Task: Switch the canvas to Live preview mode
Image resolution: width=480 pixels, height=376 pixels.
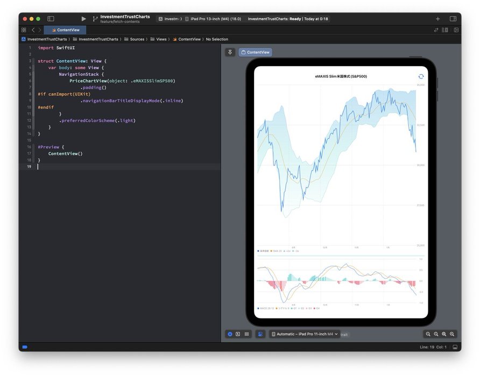Action: [230, 334]
